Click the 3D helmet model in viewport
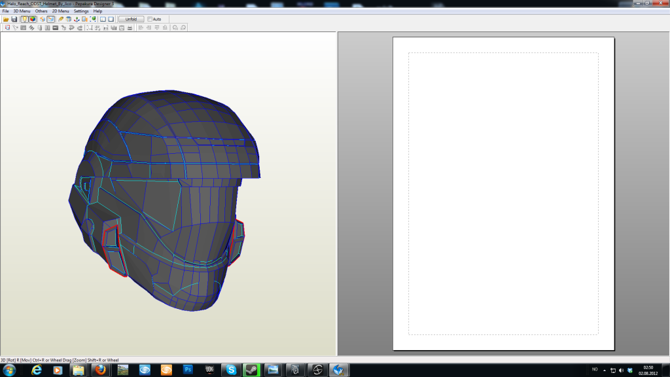Screen dimensions: 670x377 pyautogui.click(x=164, y=200)
